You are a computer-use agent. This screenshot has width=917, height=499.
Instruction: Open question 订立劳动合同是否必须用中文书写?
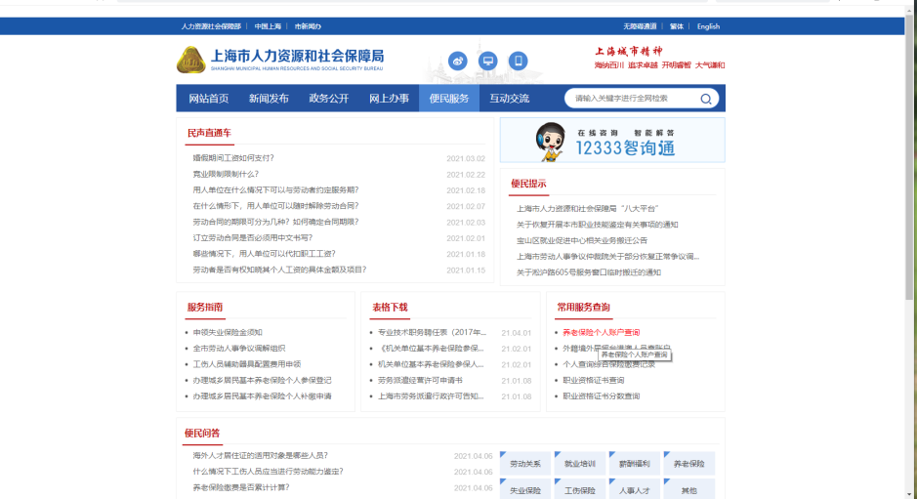tap(253, 237)
